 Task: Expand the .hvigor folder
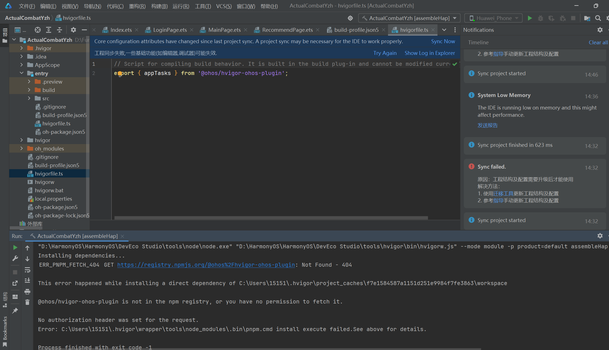point(22,48)
